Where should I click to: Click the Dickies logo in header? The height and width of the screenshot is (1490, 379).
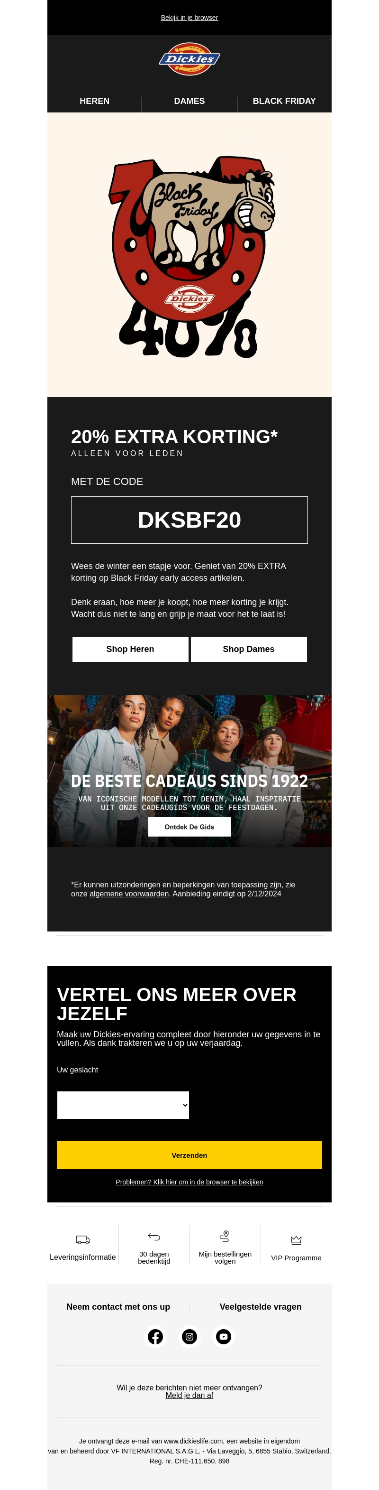tap(189, 59)
